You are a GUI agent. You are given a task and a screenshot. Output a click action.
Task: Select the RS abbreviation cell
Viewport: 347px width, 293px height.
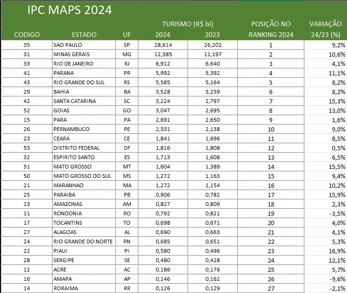point(127,82)
